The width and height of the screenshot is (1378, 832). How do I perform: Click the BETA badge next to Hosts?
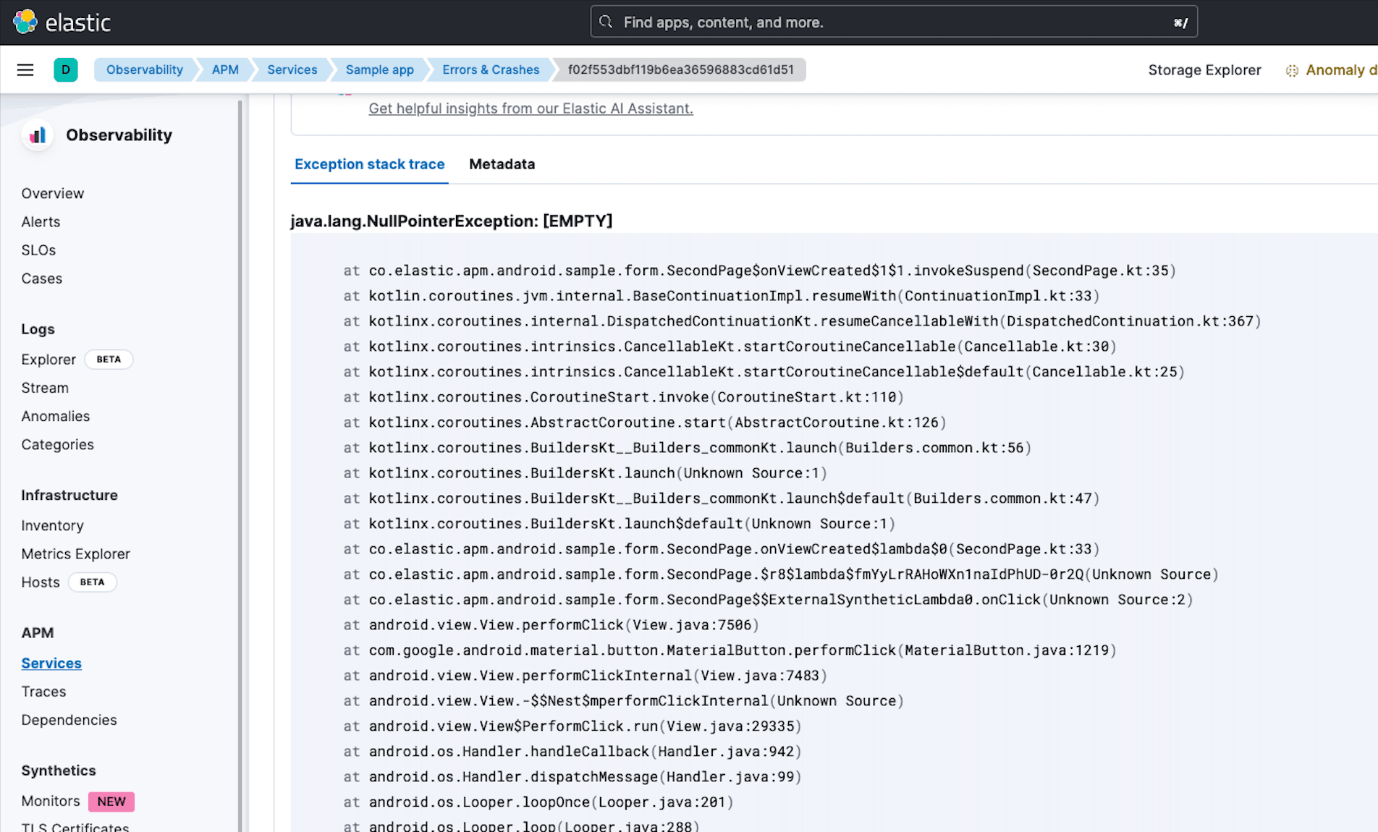(93, 582)
